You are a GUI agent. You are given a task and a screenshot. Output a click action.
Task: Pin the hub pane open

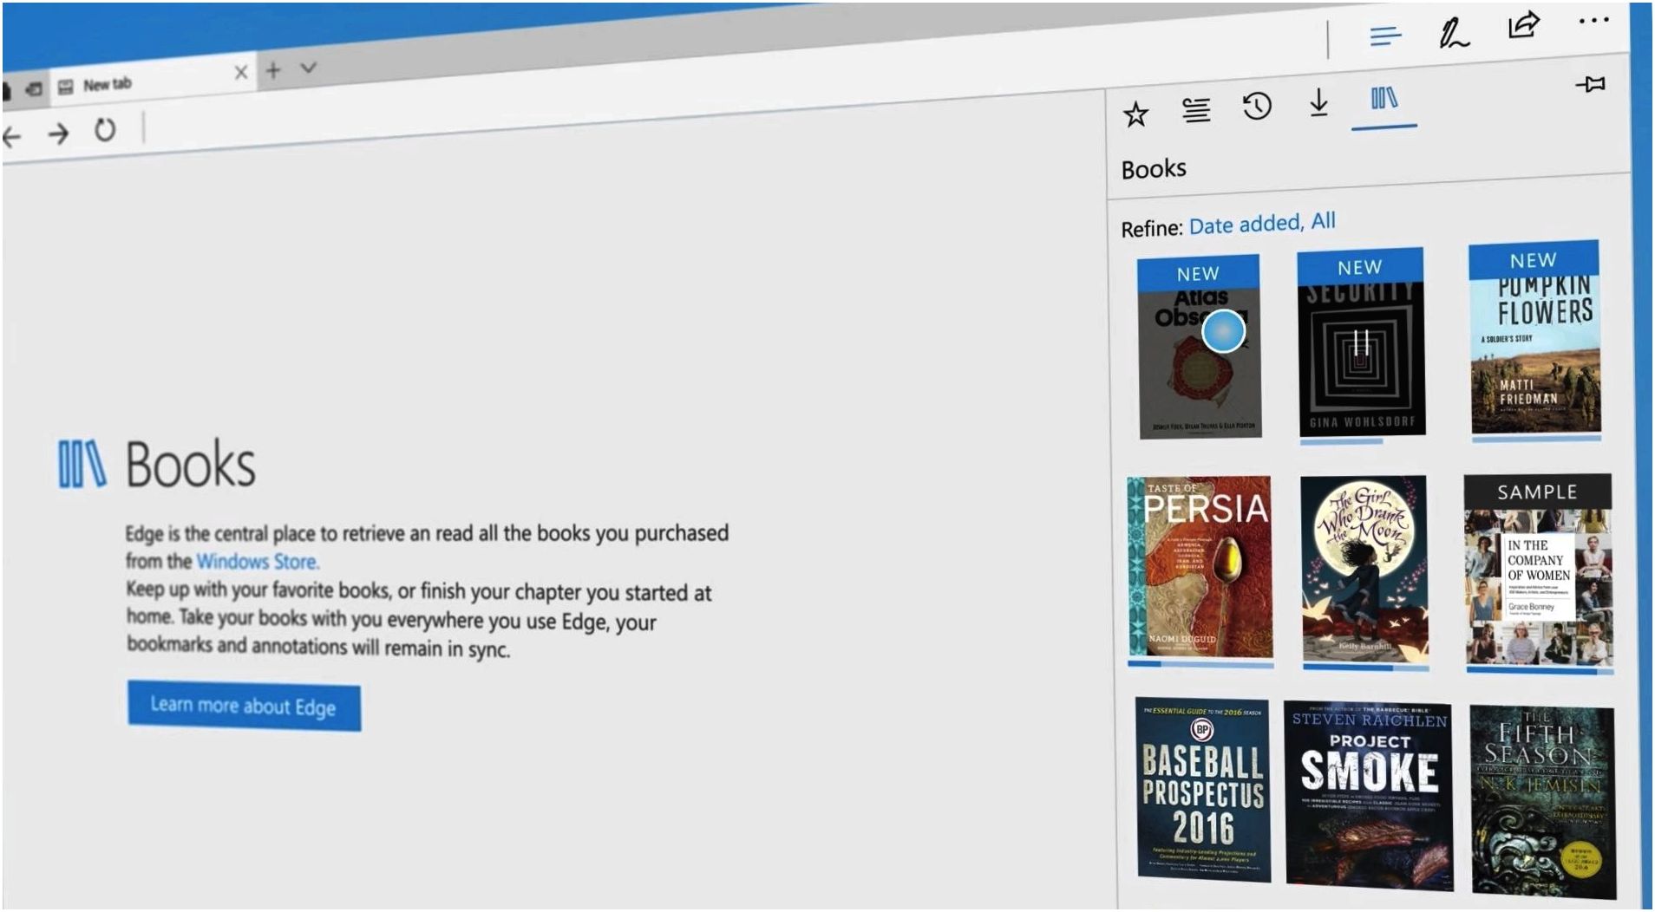(x=1590, y=84)
